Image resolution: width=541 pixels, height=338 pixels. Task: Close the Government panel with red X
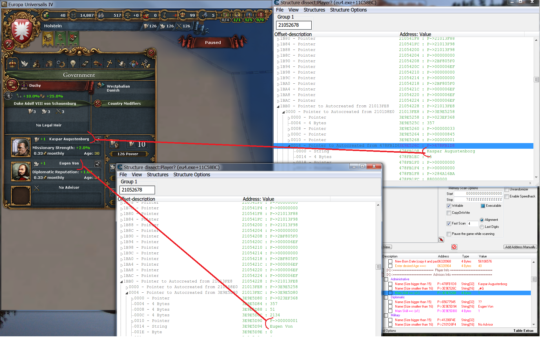coord(151,53)
